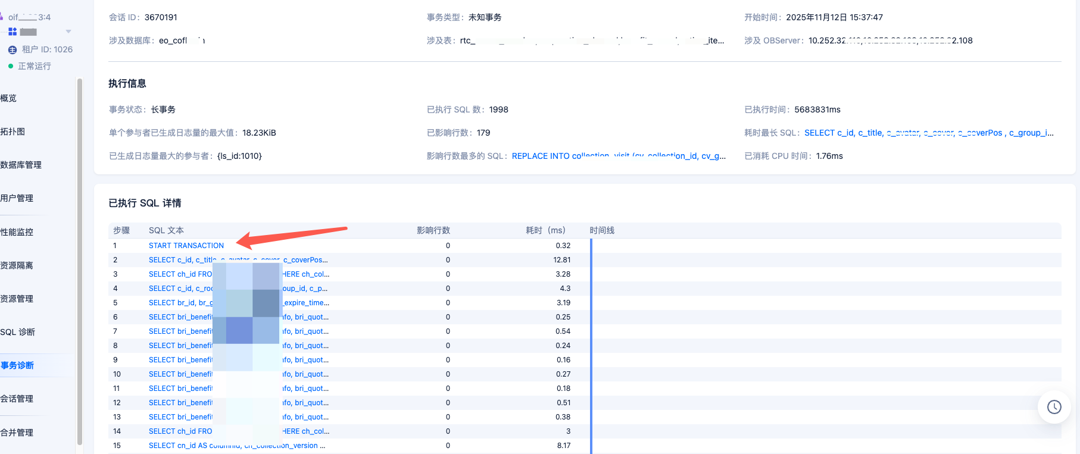The image size is (1080, 454).
Task: Click the 影响行数 column header
Action: pos(433,230)
